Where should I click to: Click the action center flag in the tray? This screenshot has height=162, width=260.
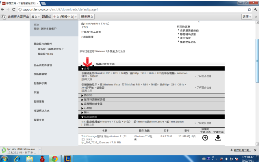point(236,159)
